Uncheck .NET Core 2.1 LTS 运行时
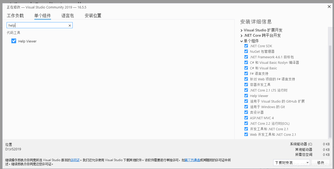Image resolution: width=334 pixels, height=169 pixels. pos(246,90)
